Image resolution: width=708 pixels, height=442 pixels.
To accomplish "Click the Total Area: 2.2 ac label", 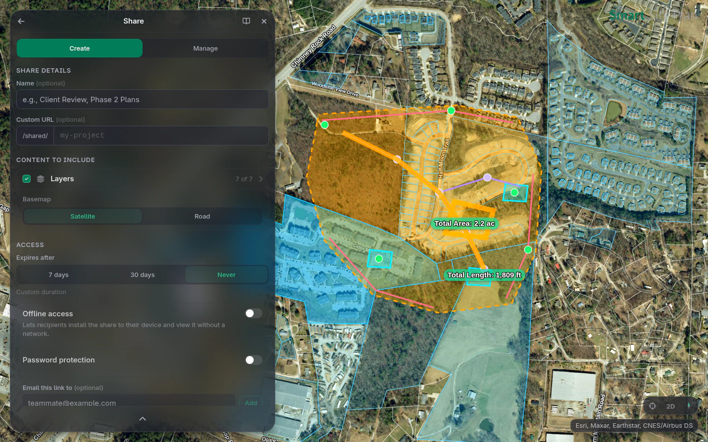I will 465,223.
